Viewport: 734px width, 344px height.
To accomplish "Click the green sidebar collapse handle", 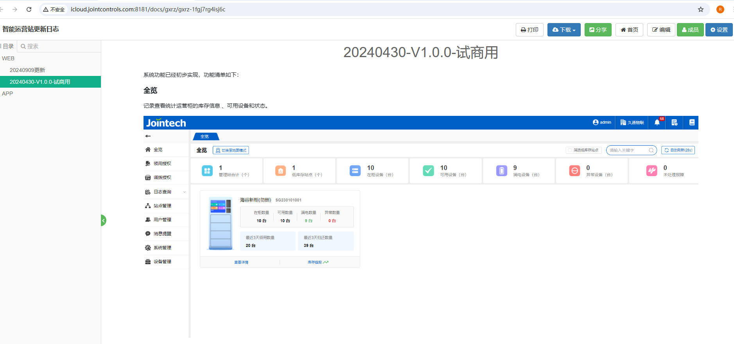I will point(103,220).
